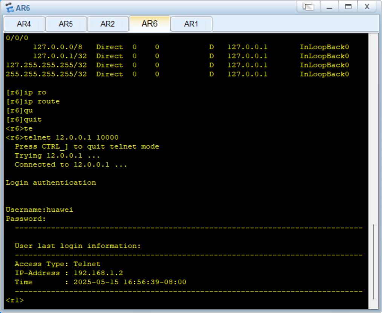Click 'Connected to 12.0.0.1 ...' line

click(71, 165)
